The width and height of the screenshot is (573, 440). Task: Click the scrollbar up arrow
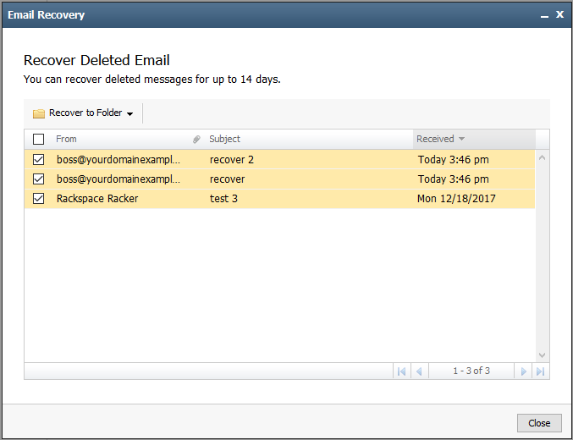[543, 157]
